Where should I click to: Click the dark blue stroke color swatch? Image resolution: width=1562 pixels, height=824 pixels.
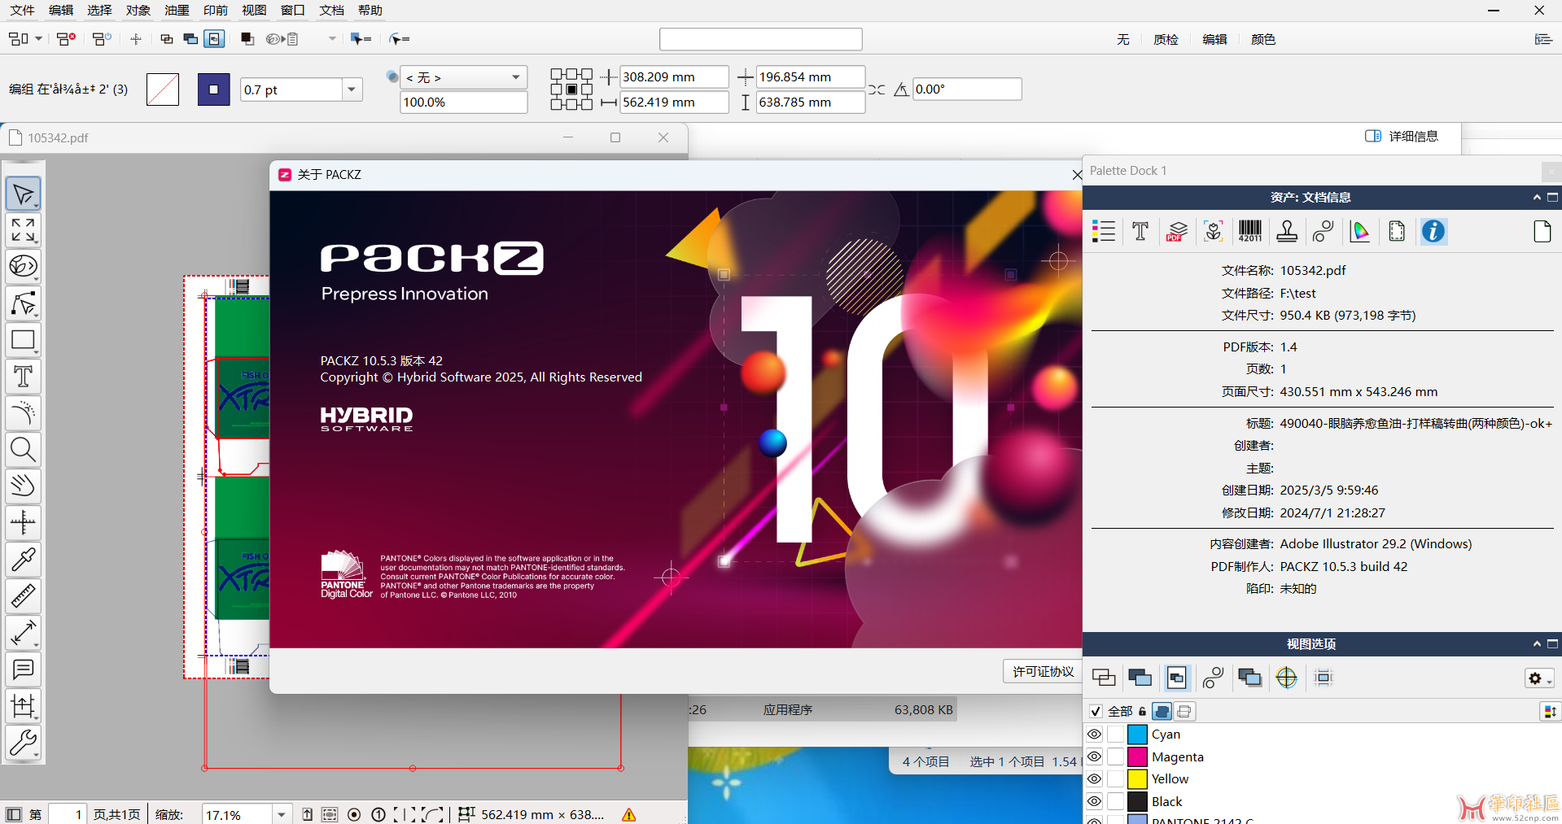pos(213,89)
